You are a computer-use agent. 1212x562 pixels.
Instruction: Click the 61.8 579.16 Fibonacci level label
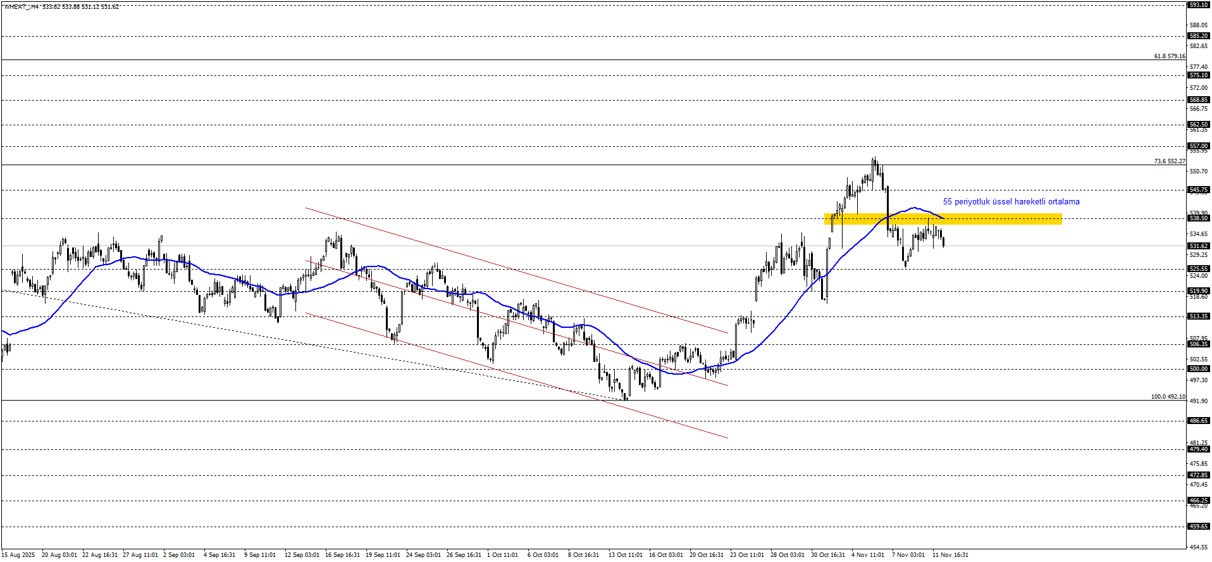[1169, 56]
